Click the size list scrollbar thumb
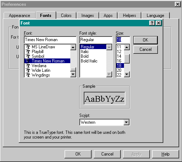The height and width of the screenshot is (162, 182). (x=127, y=59)
